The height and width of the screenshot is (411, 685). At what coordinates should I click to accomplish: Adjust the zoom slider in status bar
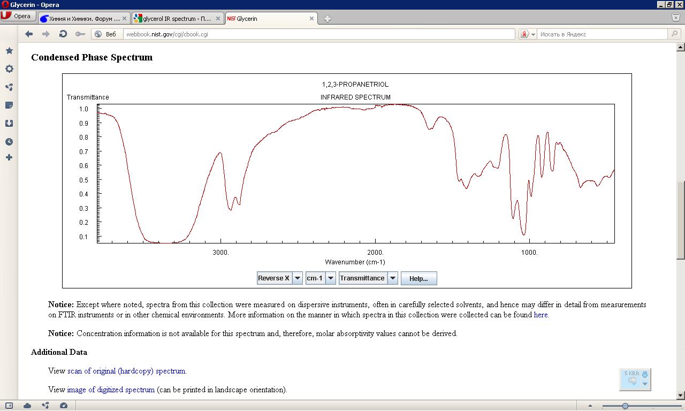(x=625, y=406)
